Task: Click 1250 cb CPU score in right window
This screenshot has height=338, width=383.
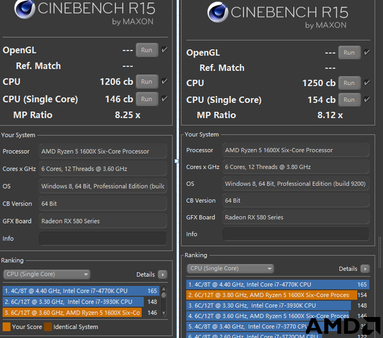Action: coord(319,83)
